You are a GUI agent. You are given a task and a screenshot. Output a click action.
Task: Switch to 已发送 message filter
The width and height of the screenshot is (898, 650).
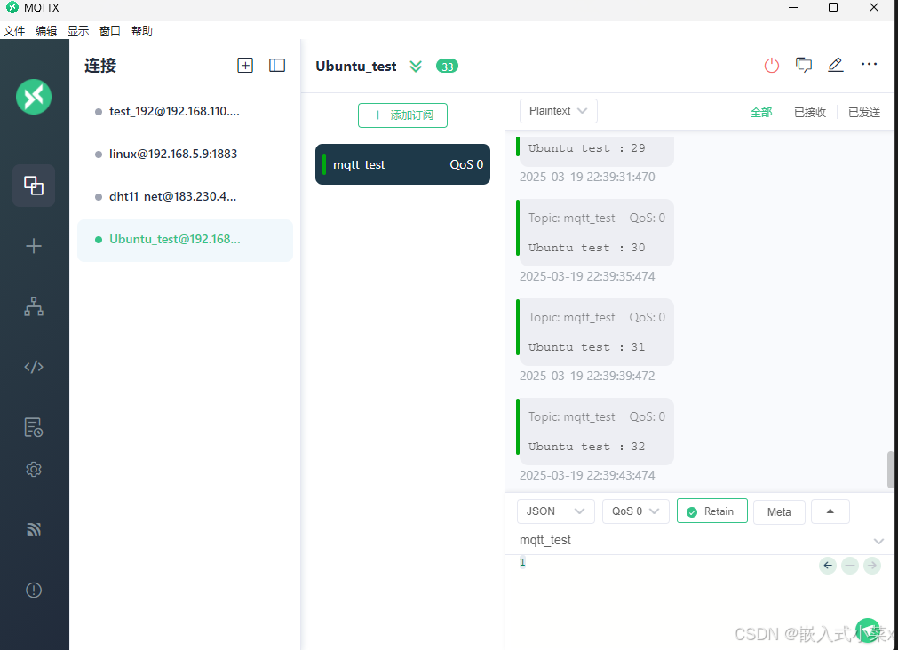click(x=864, y=112)
